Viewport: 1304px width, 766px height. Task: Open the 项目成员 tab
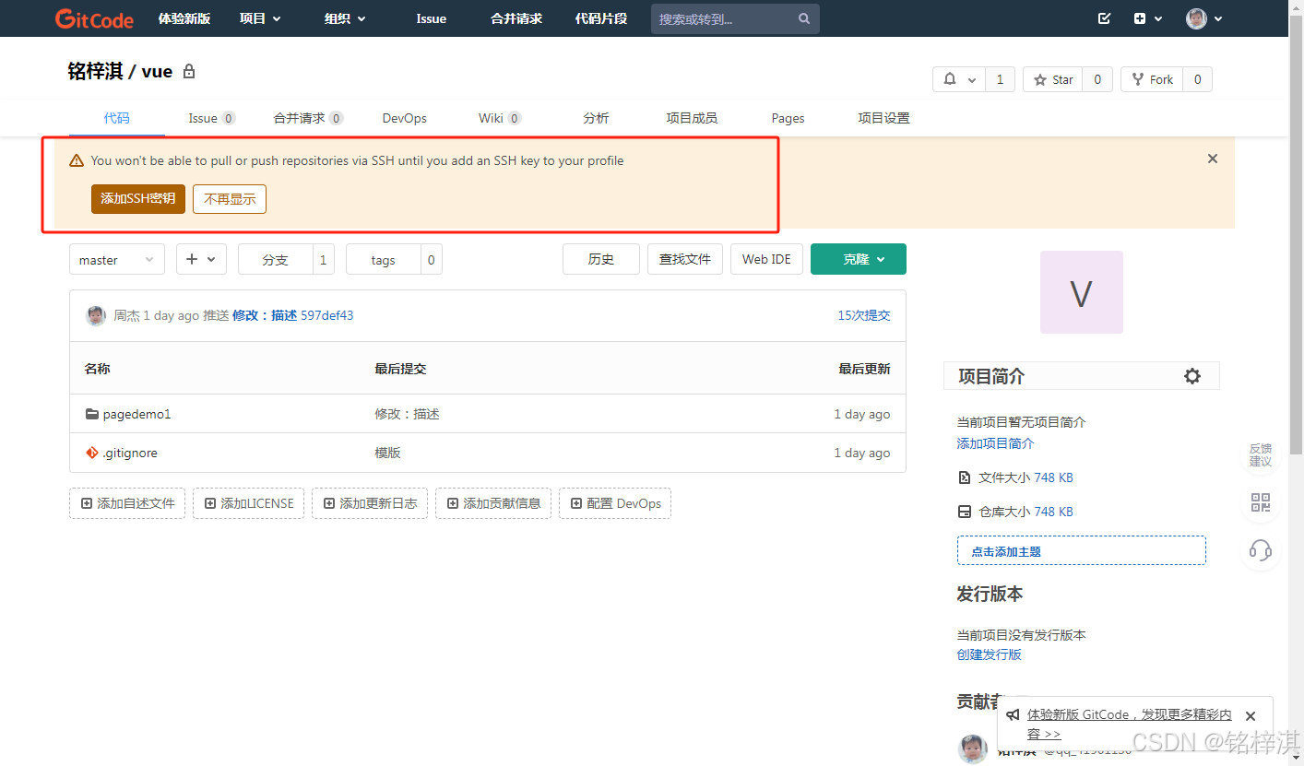692,118
